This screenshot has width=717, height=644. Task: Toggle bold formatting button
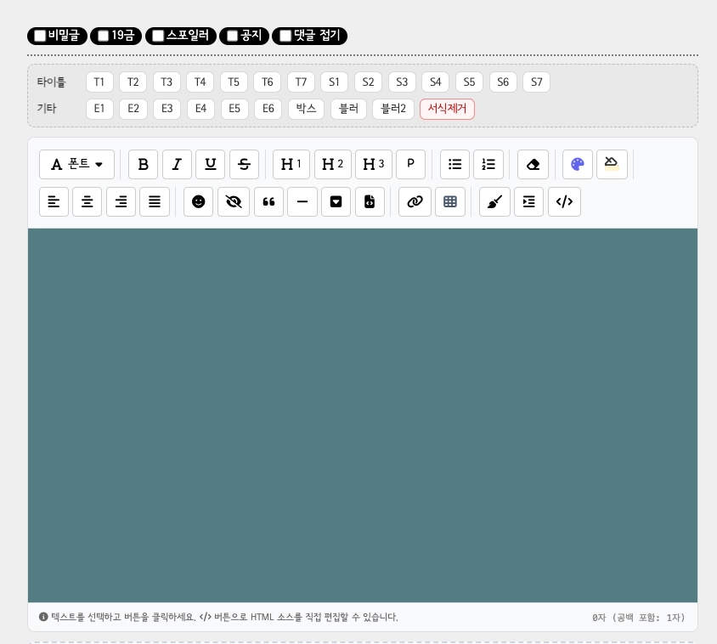click(x=143, y=164)
